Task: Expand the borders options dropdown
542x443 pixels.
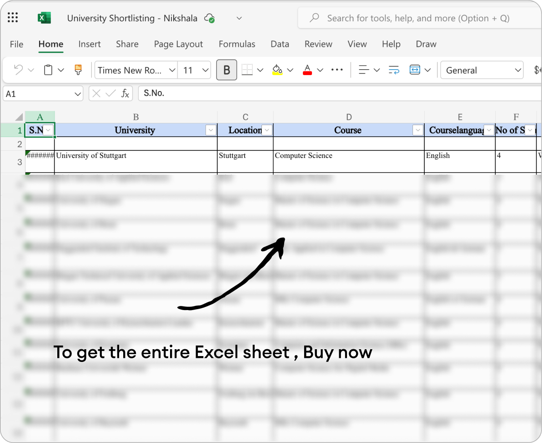Action: tap(260, 70)
